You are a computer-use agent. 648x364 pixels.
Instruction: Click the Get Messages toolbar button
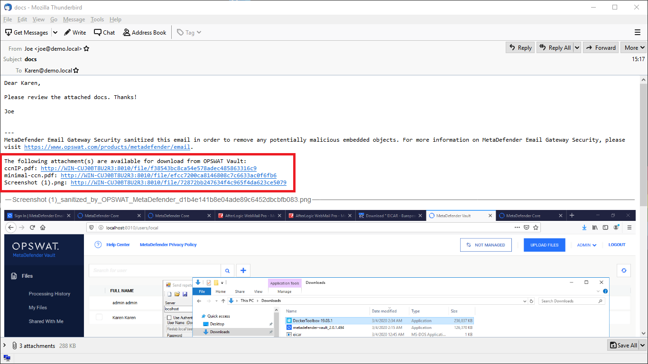(27, 33)
